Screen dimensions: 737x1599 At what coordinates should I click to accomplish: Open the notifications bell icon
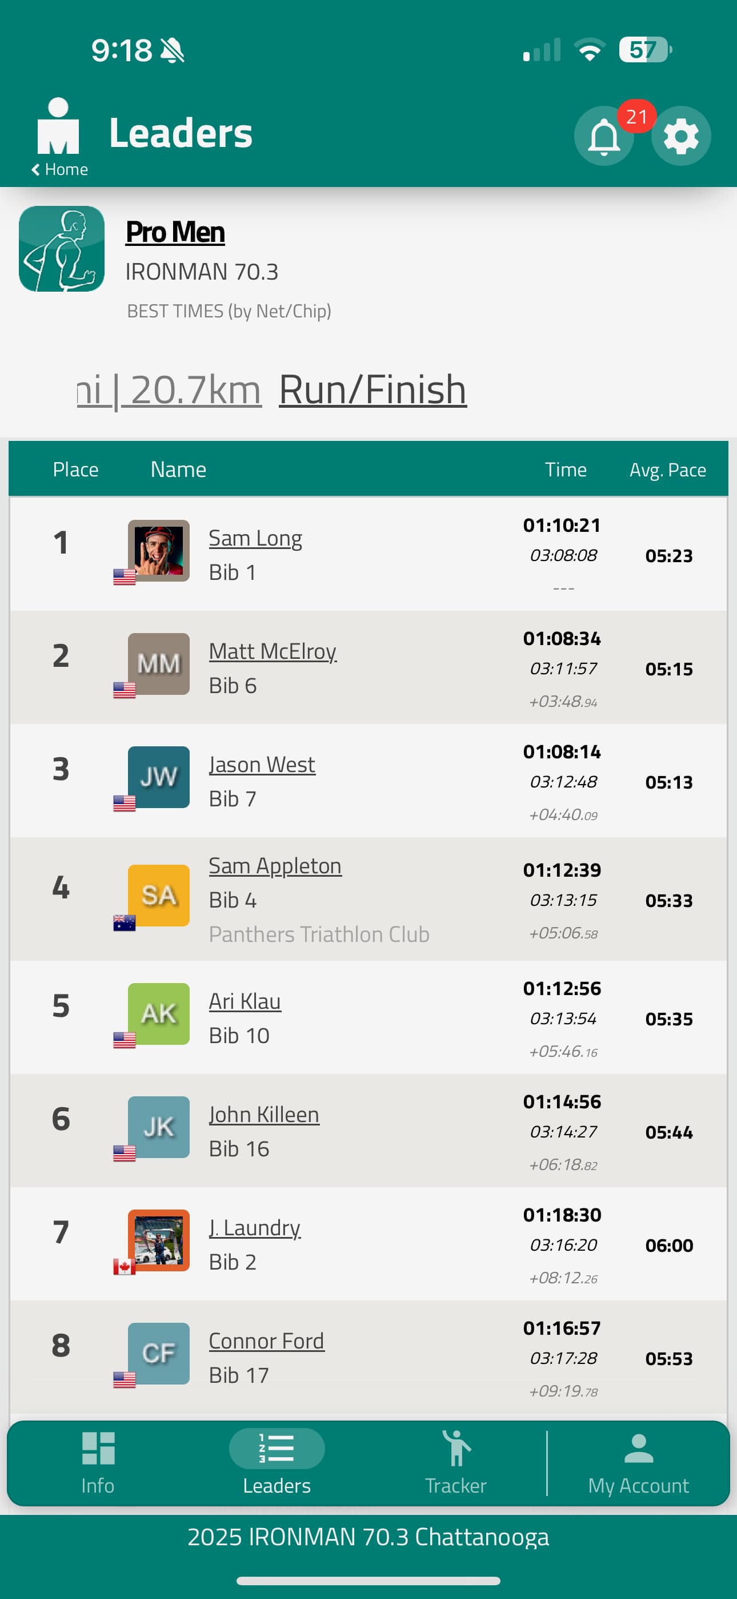(x=604, y=136)
